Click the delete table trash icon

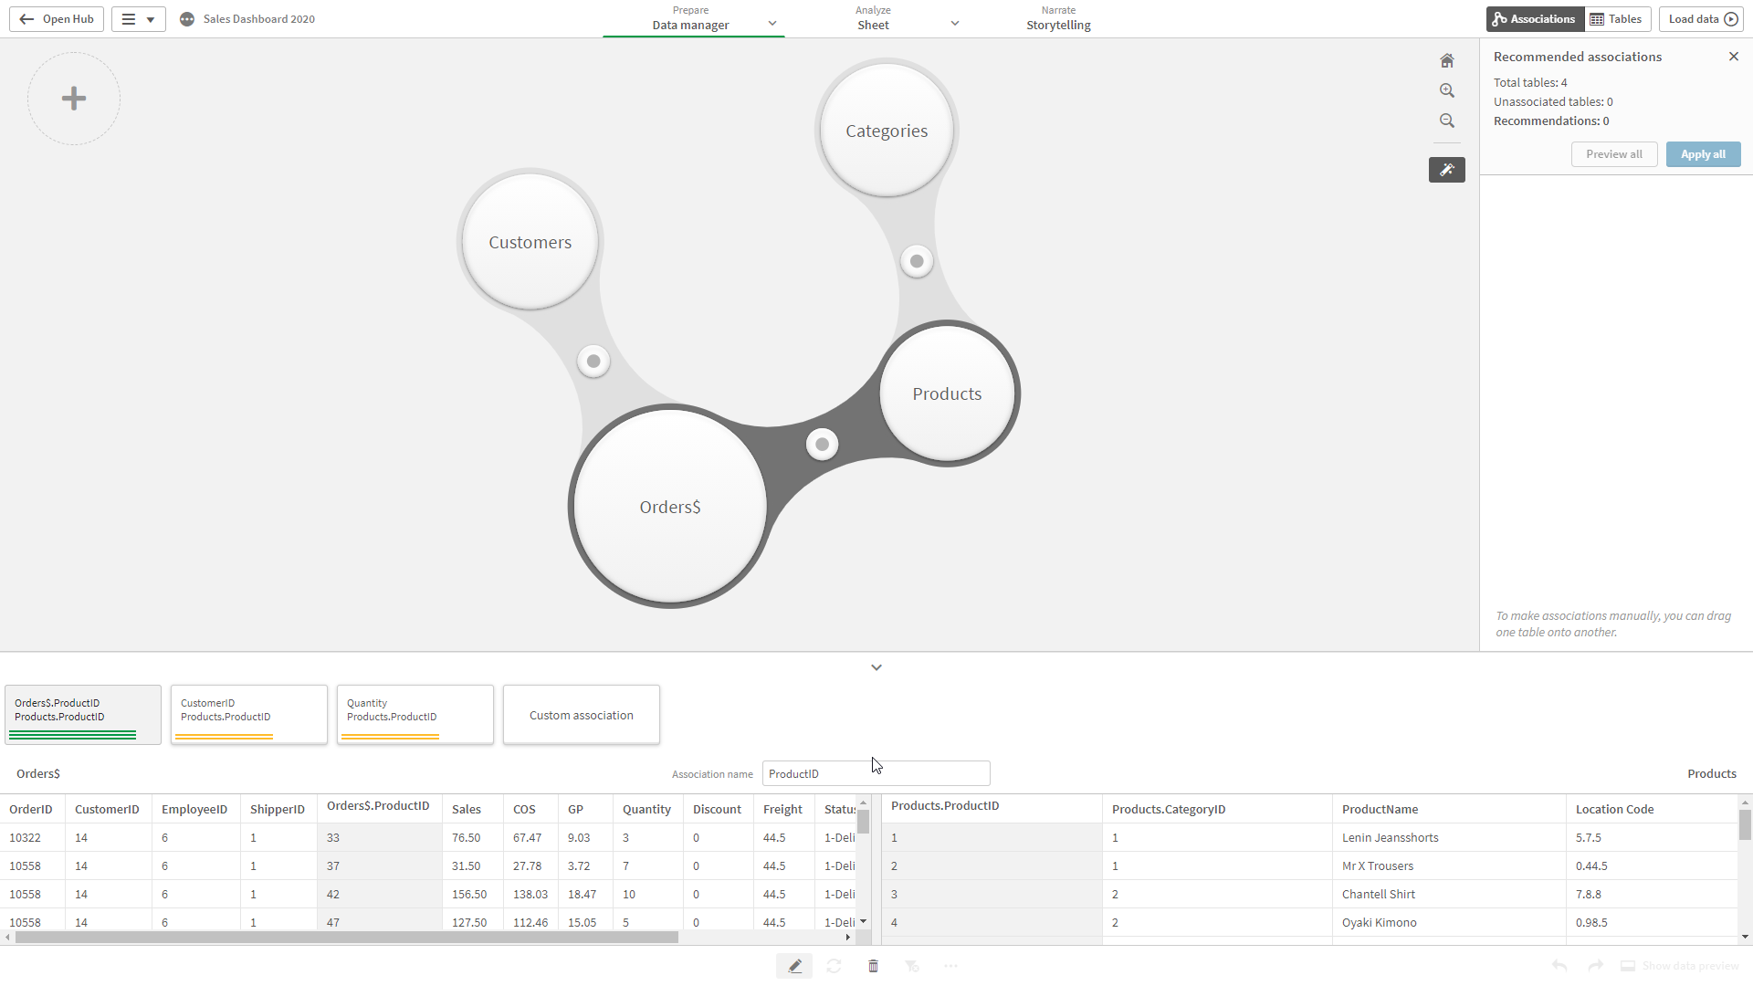click(873, 966)
